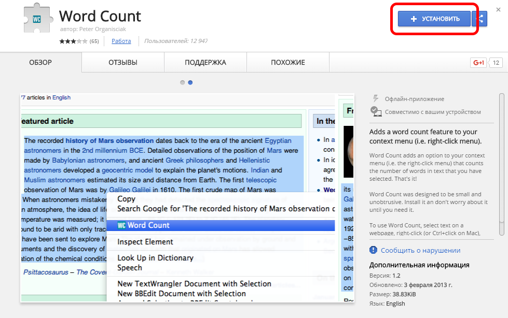Click the Язык: English text

point(387,304)
